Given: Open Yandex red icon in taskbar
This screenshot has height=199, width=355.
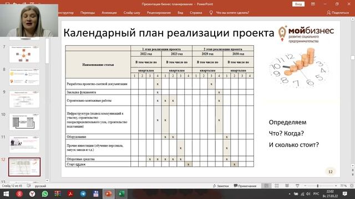Looking at the screenshot, I should [19, 194].
